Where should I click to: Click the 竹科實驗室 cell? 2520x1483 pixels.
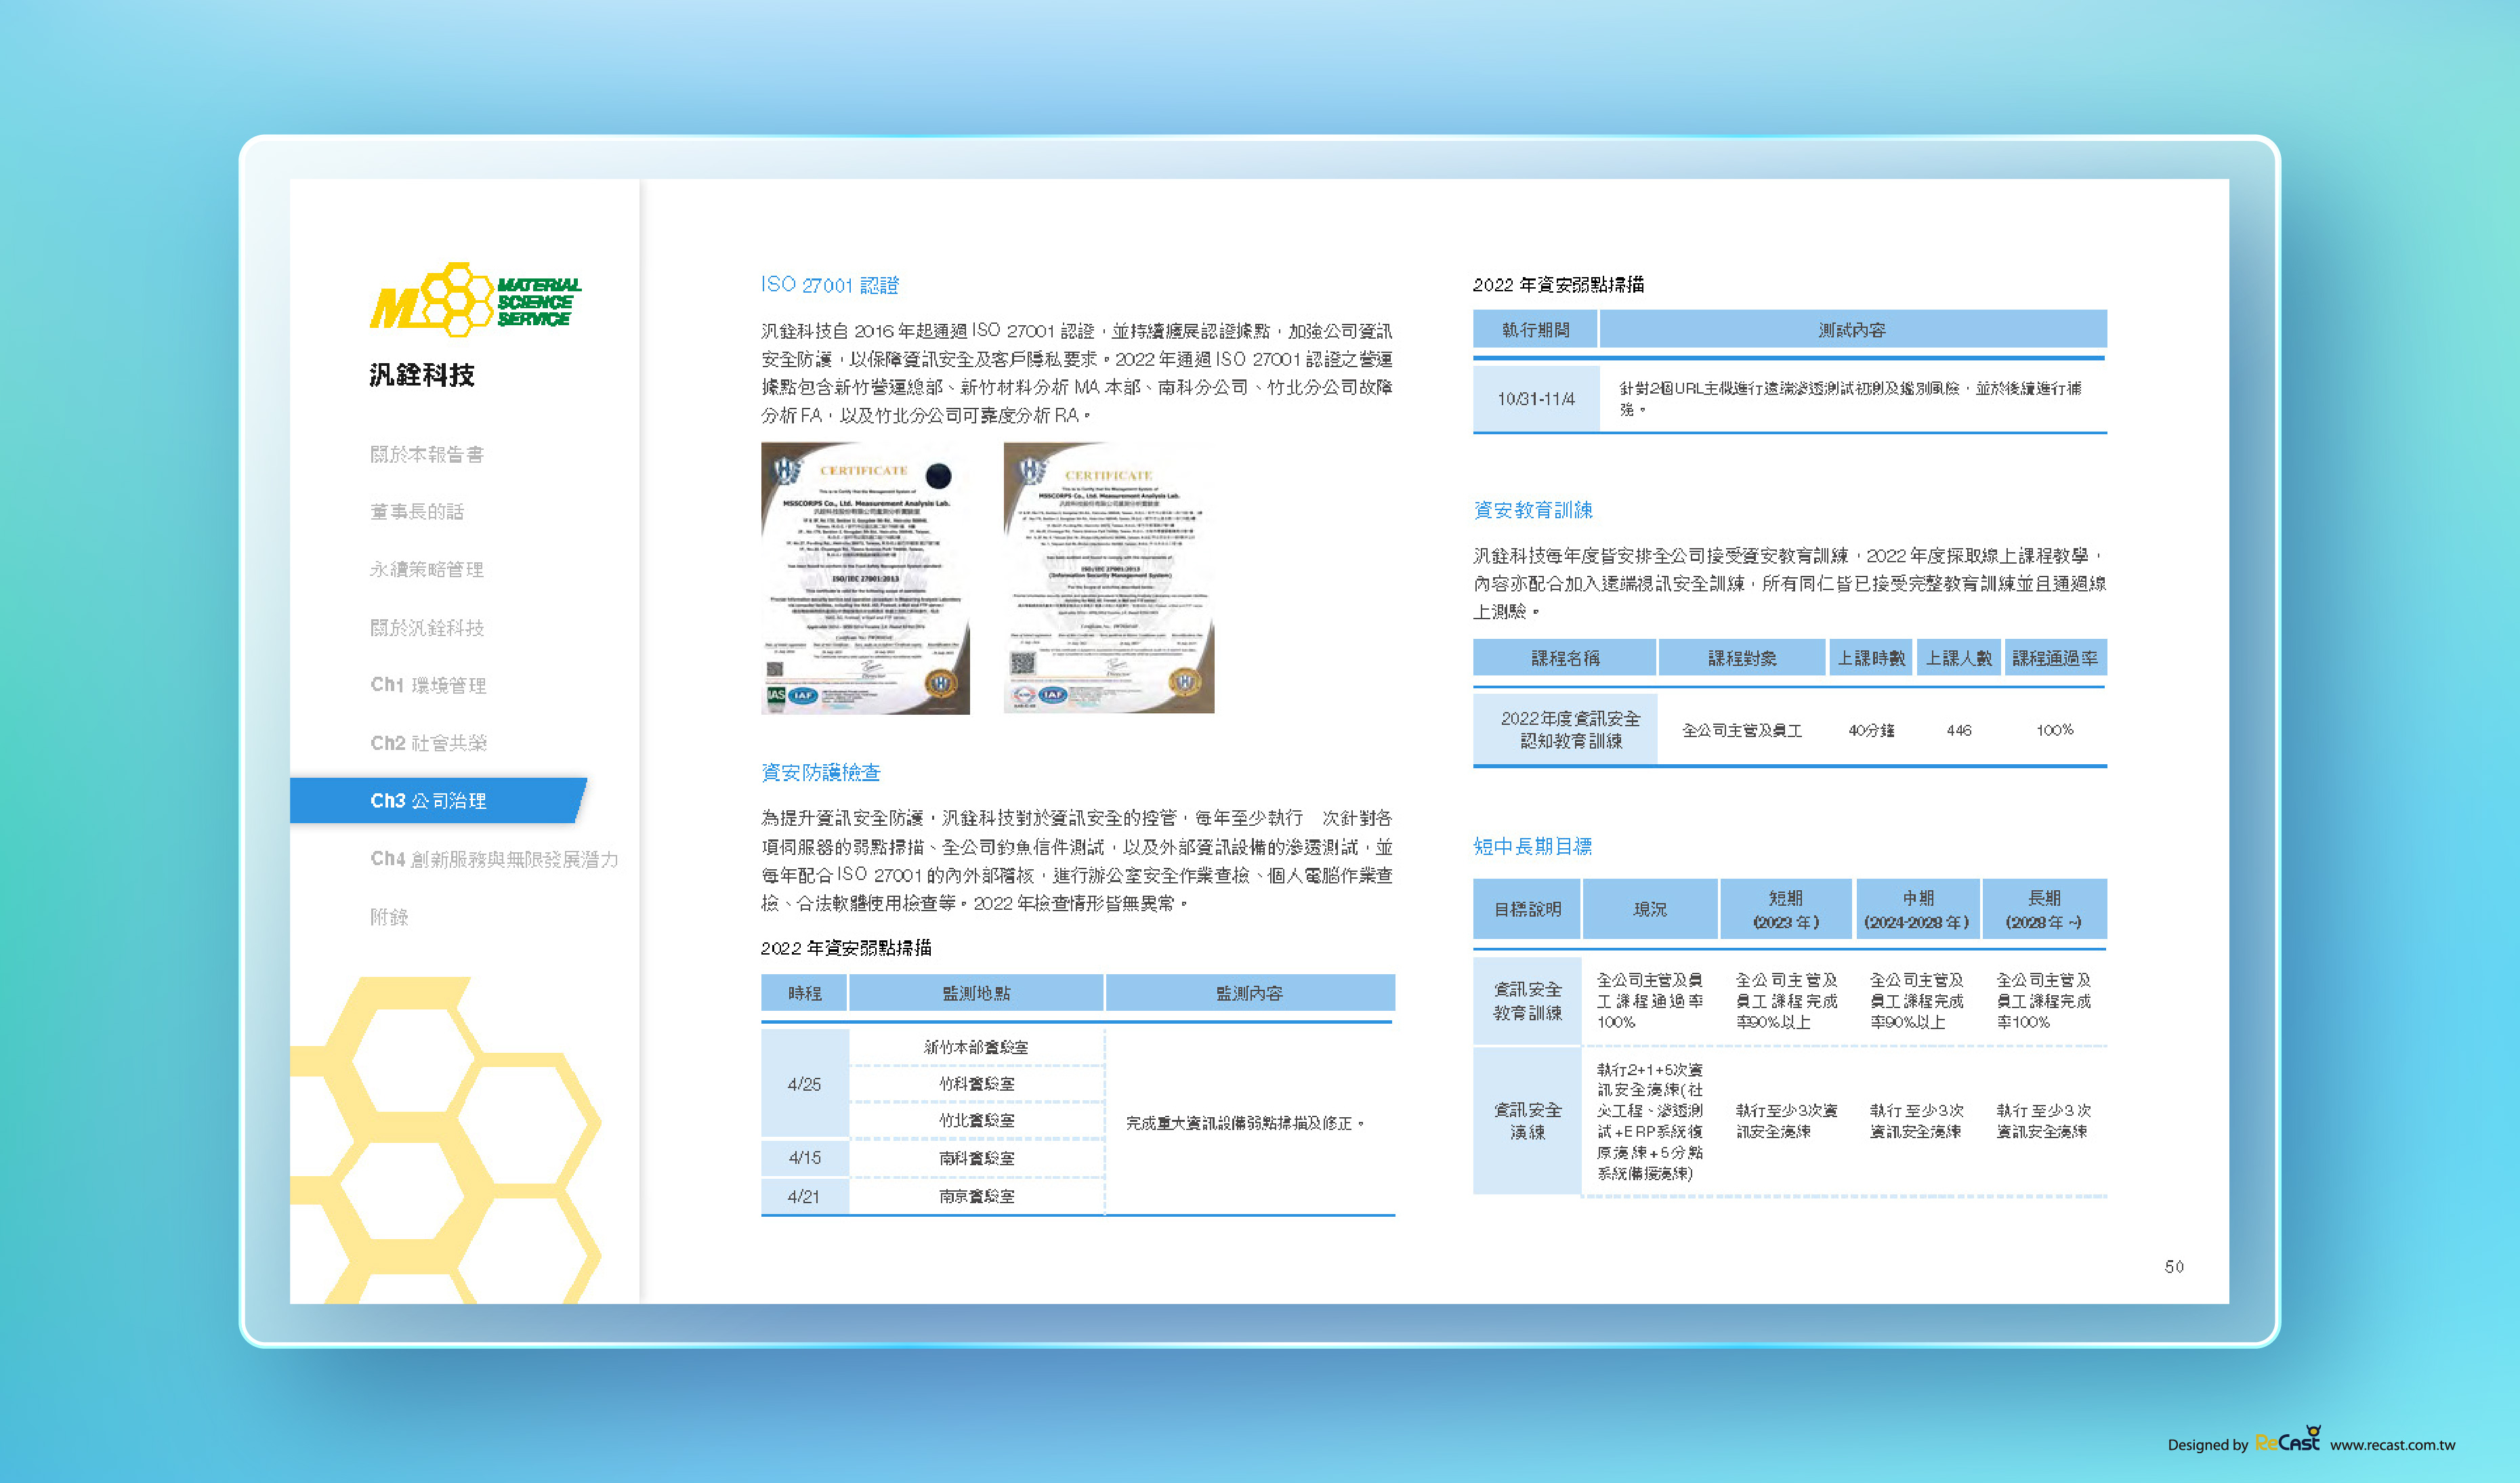click(x=976, y=1084)
